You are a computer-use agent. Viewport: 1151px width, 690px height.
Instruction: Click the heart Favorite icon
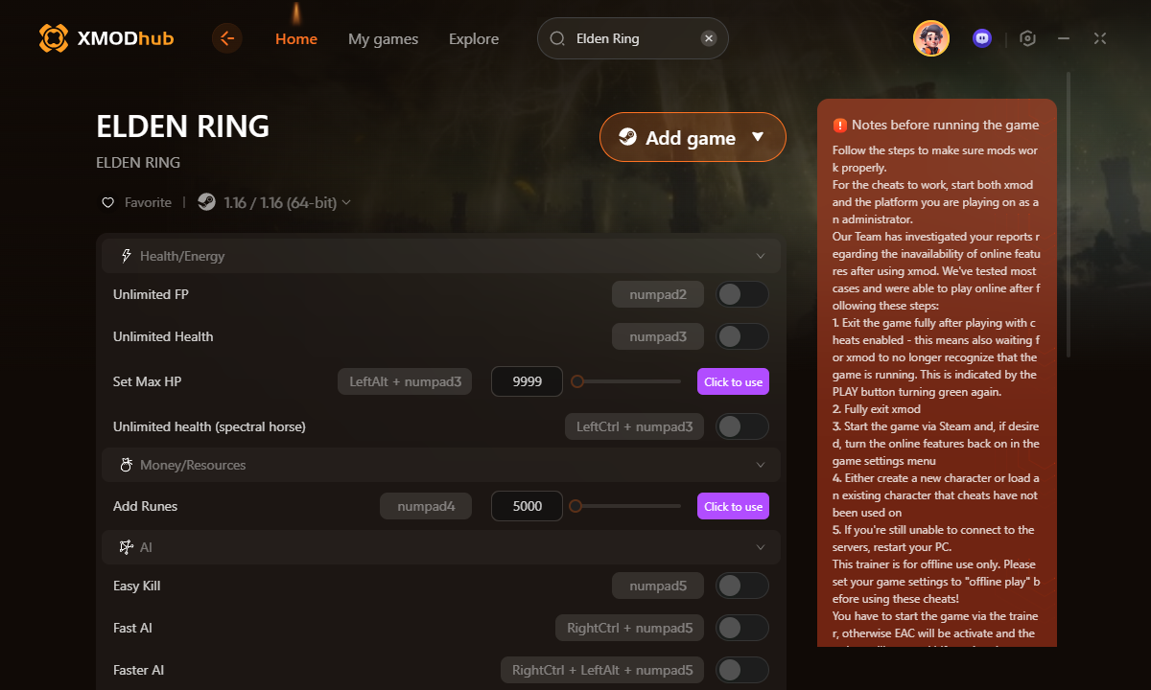(x=108, y=202)
